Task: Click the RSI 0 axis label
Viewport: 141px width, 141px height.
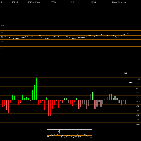Action: 1,48
